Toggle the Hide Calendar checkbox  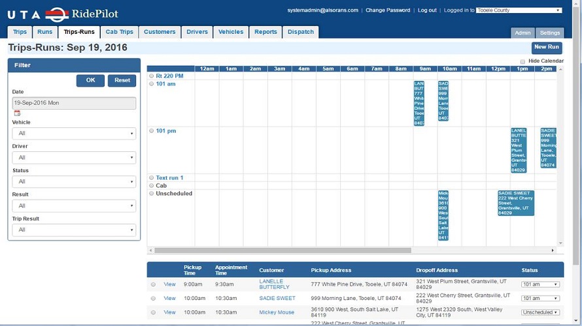point(522,61)
